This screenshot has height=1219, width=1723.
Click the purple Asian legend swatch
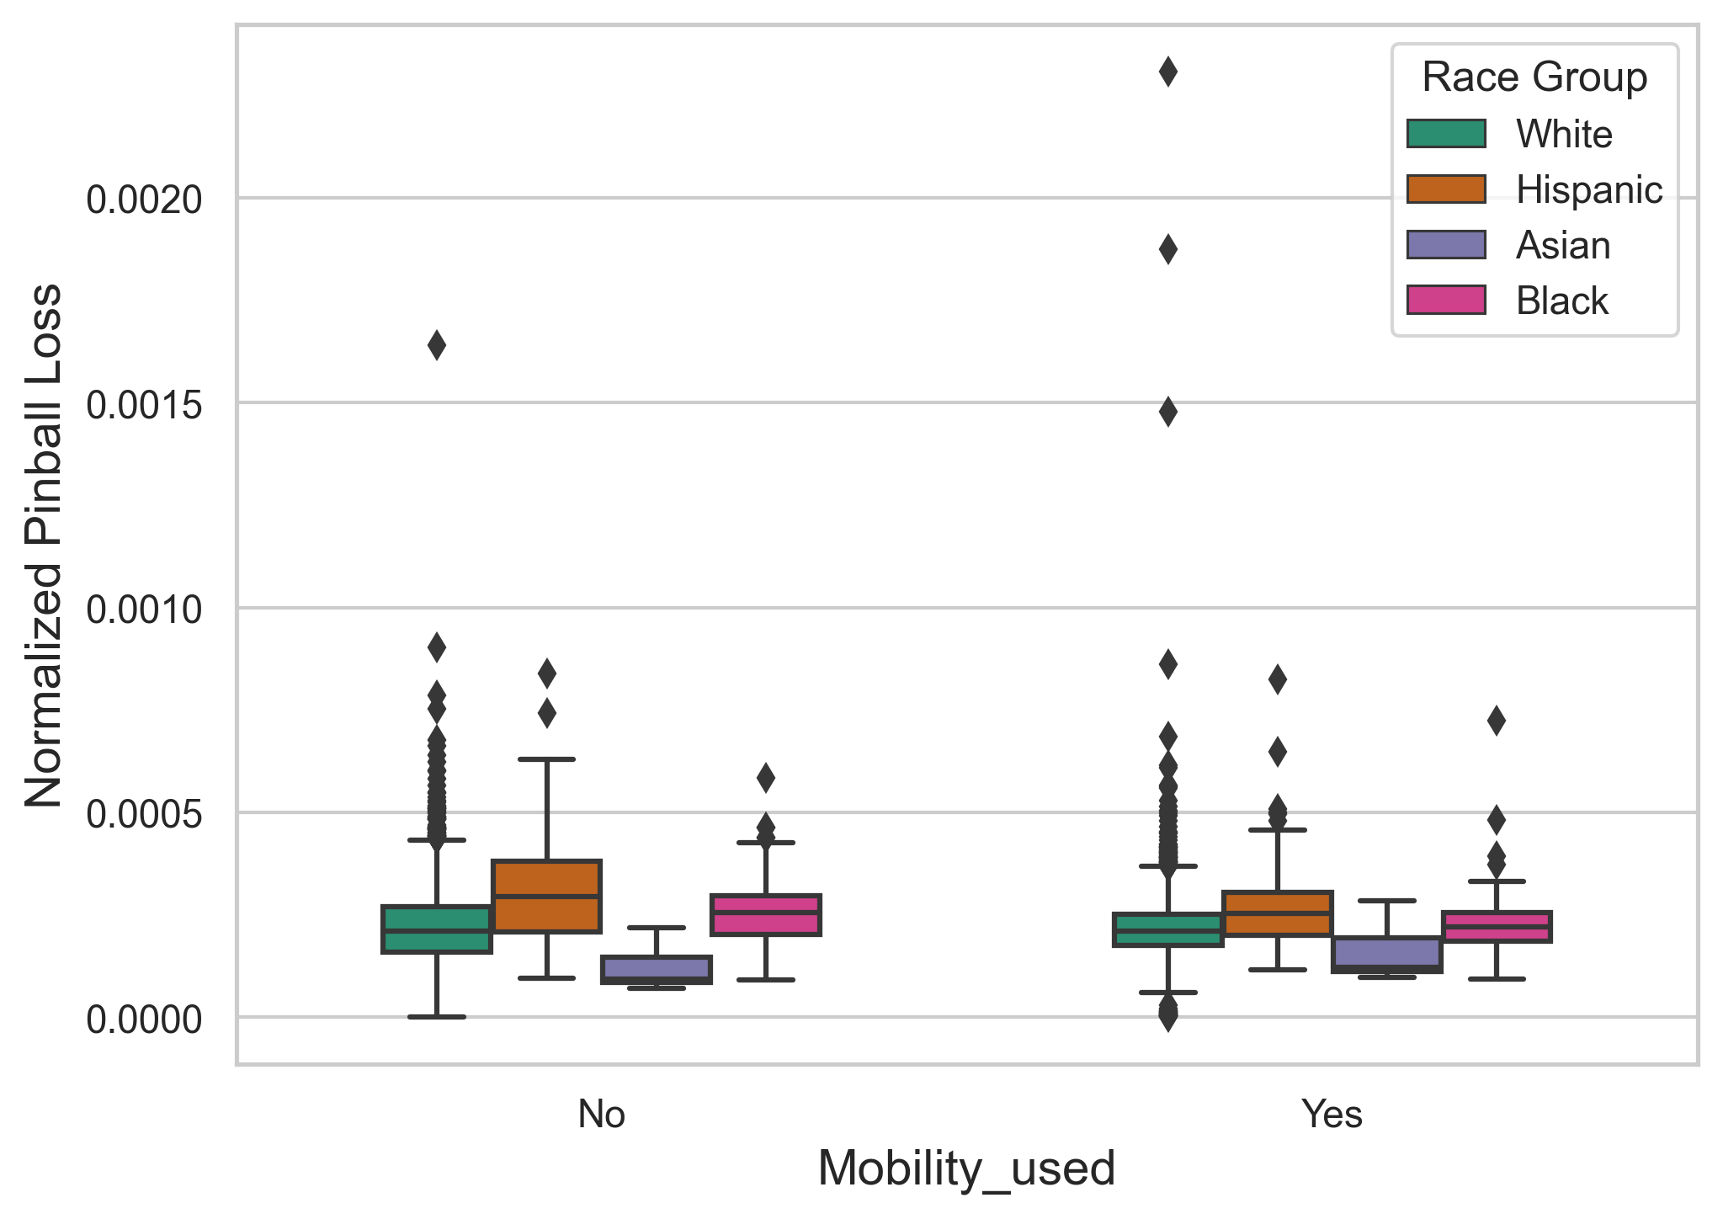coord(1445,245)
